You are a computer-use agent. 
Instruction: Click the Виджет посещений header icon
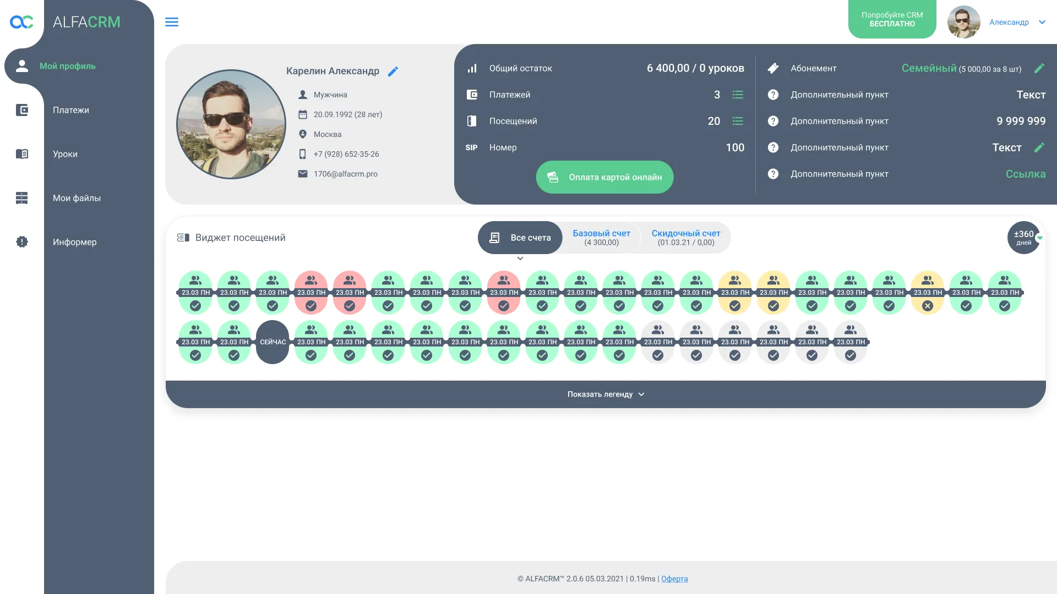[x=183, y=238]
